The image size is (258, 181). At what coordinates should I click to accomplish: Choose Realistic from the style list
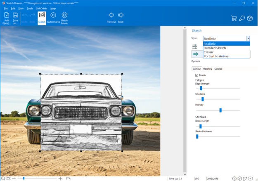point(226,44)
